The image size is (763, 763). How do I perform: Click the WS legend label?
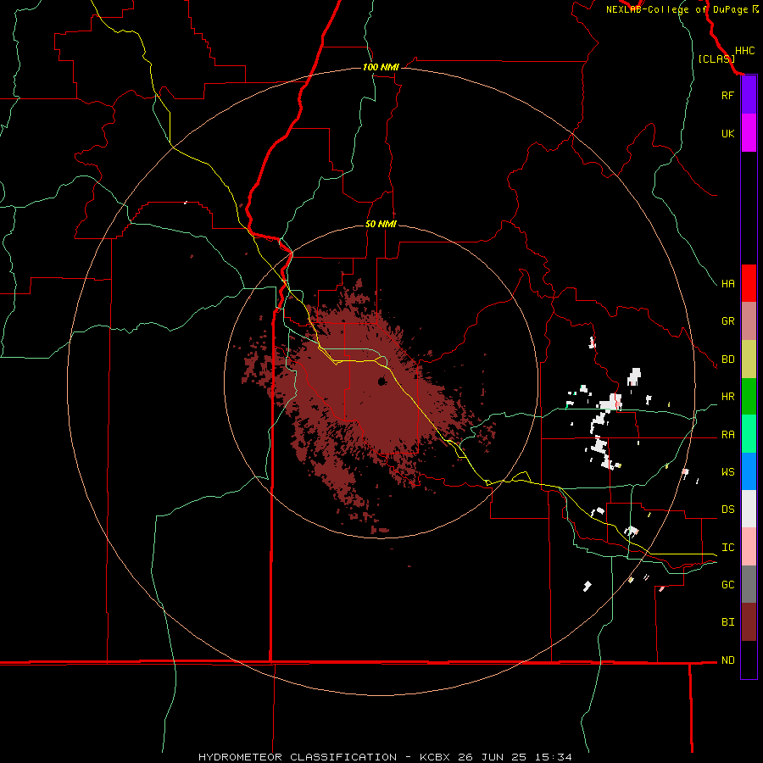coord(727,472)
